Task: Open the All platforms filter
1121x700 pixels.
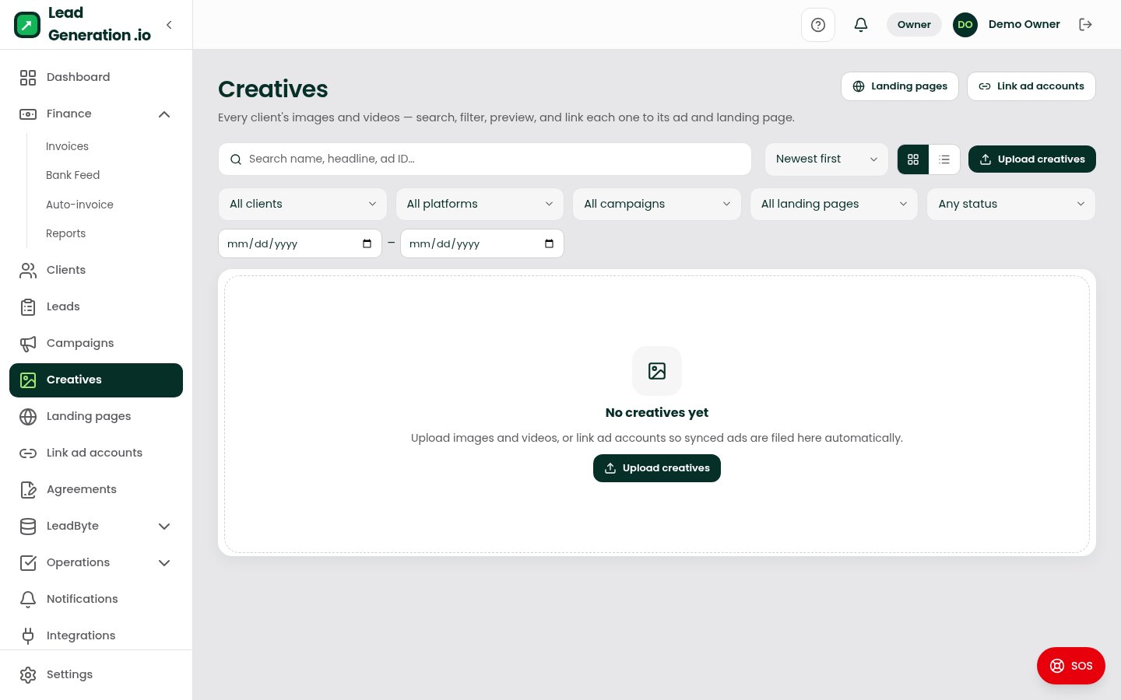Action: (480, 204)
